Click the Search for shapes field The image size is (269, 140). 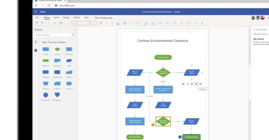(52, 35)
